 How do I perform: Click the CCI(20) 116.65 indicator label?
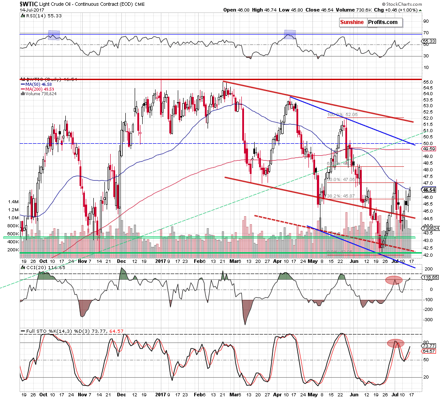[45, 268]
